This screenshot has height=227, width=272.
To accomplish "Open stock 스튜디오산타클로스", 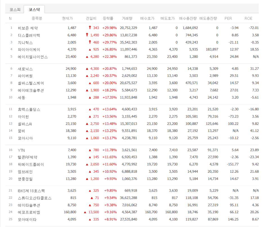I will coord(35,198).
